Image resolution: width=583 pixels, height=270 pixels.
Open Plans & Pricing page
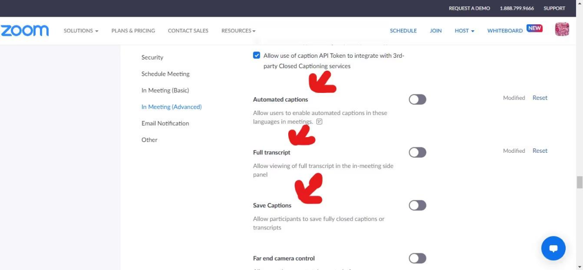[x=133, y=31]
